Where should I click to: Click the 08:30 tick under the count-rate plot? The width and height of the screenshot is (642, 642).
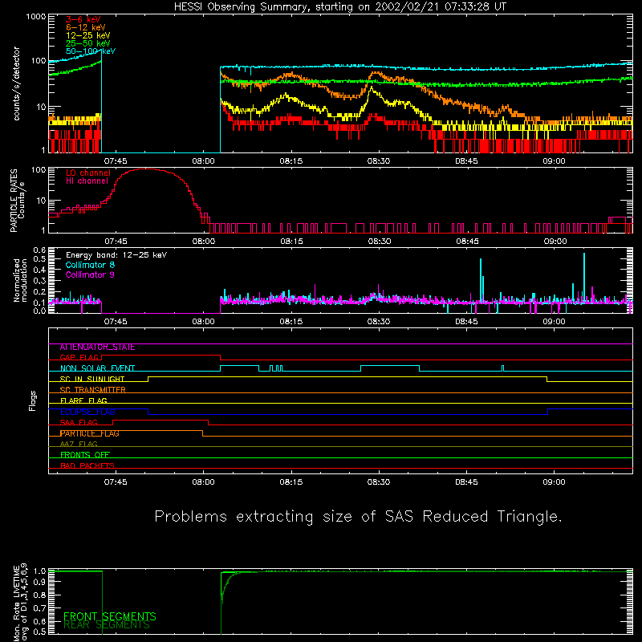379,161
